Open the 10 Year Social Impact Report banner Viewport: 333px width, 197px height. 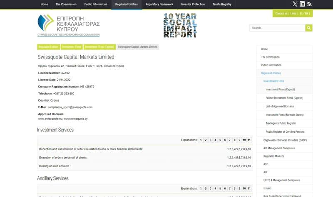[x=180, y=25]
